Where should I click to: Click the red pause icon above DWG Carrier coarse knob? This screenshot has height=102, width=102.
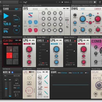click(98, 14)
